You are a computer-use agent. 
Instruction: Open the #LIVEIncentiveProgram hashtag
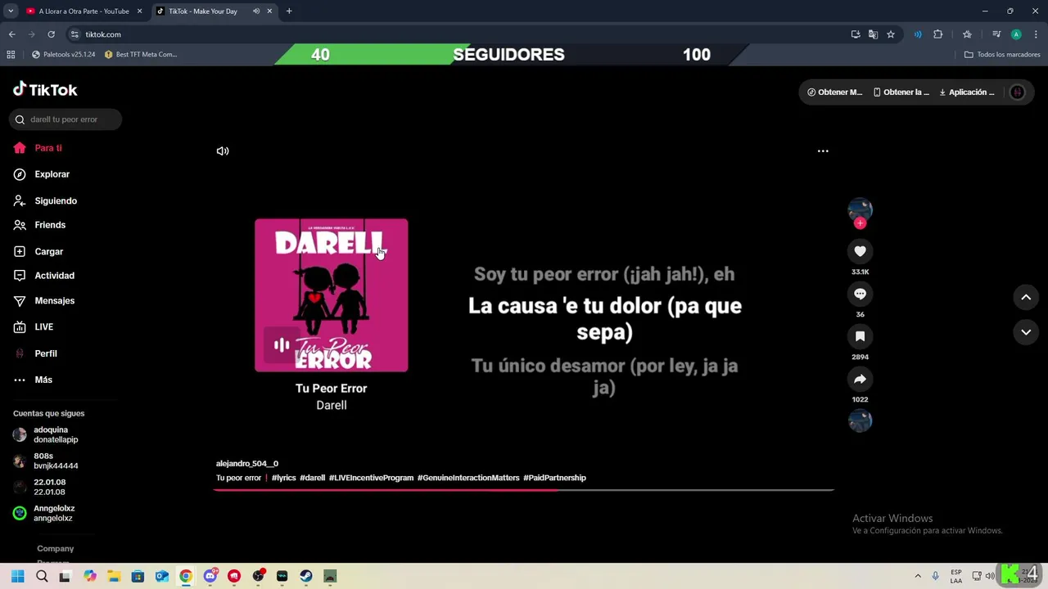coord(371,478)
